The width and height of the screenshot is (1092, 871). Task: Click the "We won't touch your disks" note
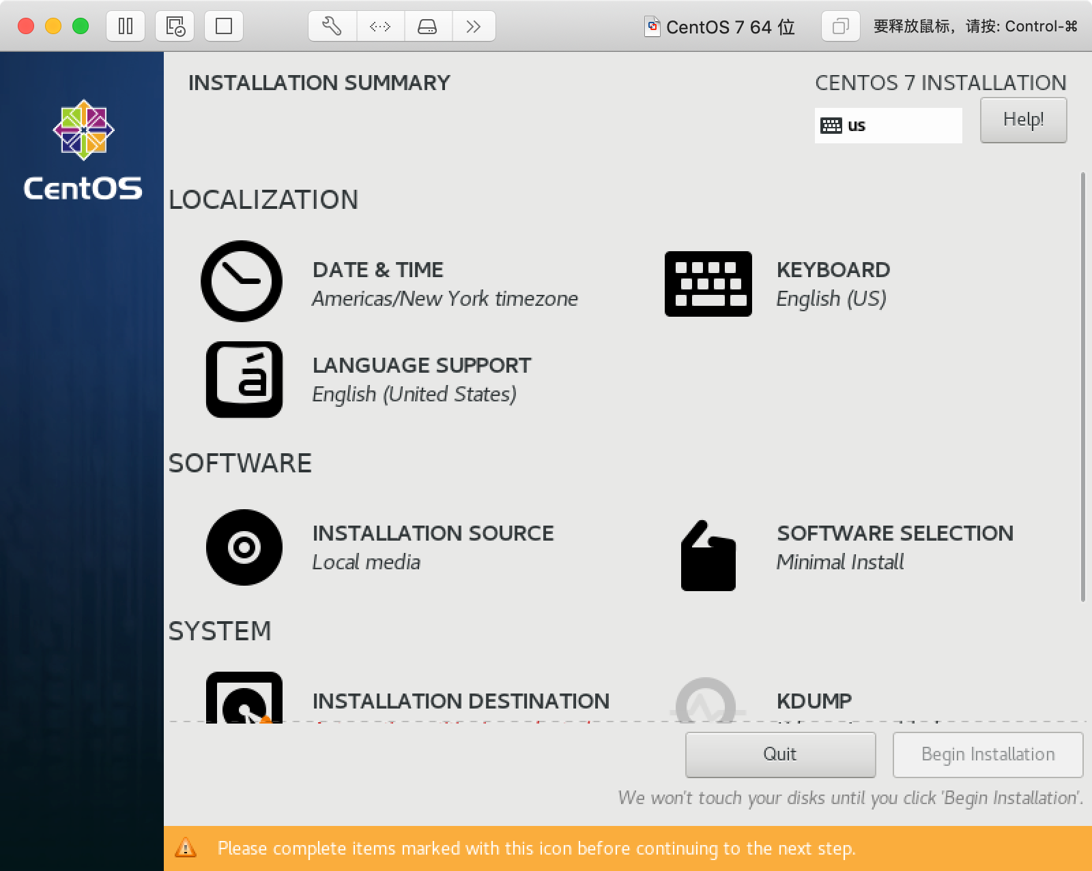tap(850, 798)
